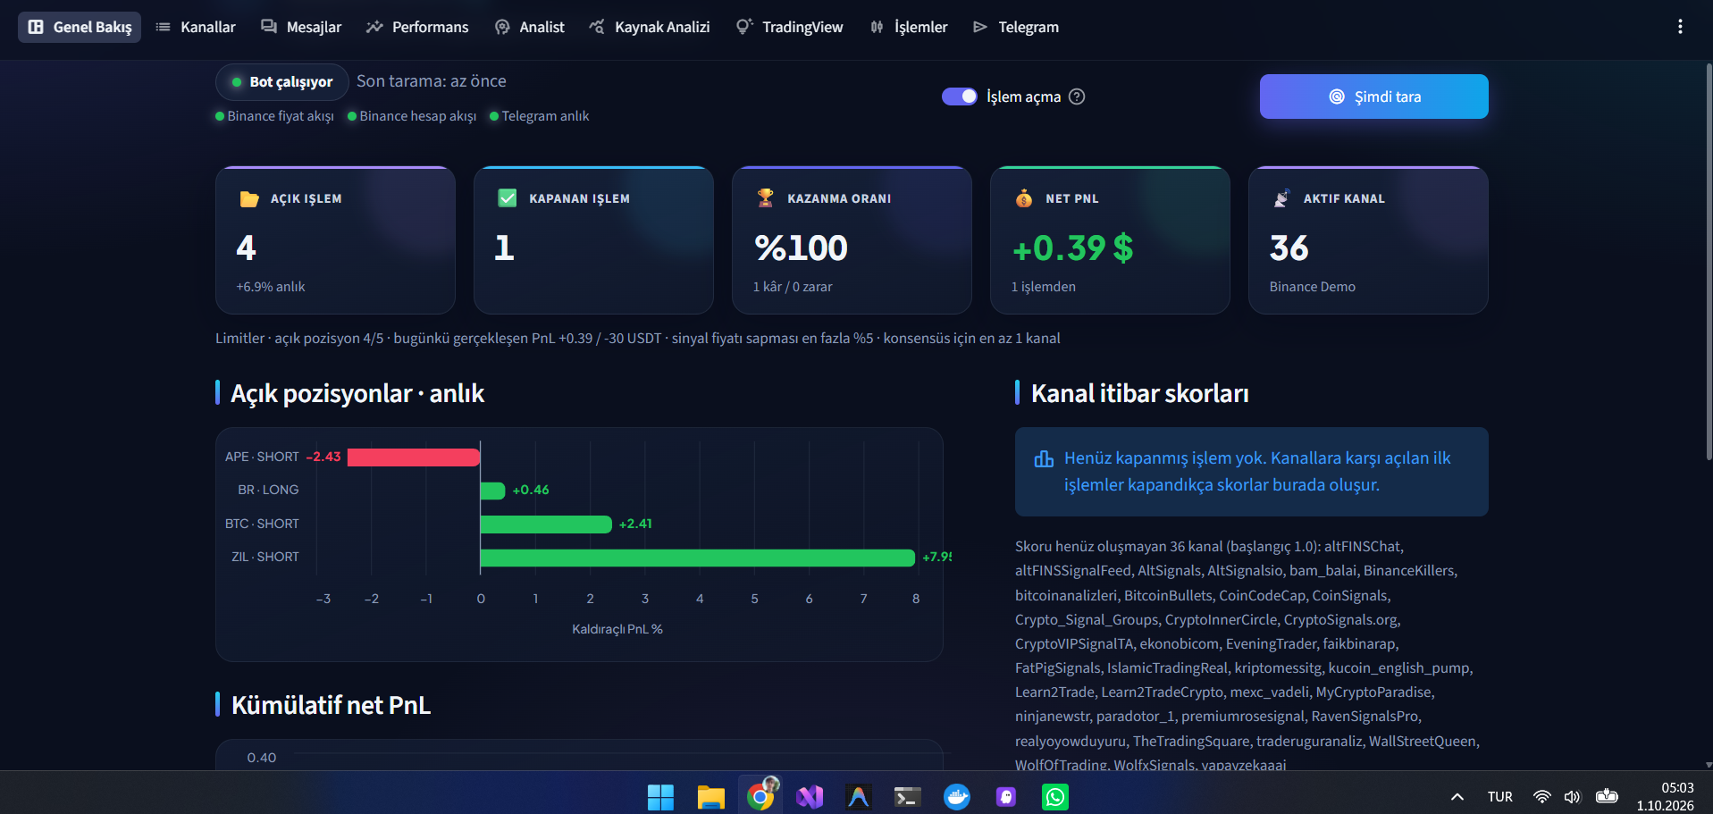Open Visual Studio from the taskbar

(x=810, y=796)
